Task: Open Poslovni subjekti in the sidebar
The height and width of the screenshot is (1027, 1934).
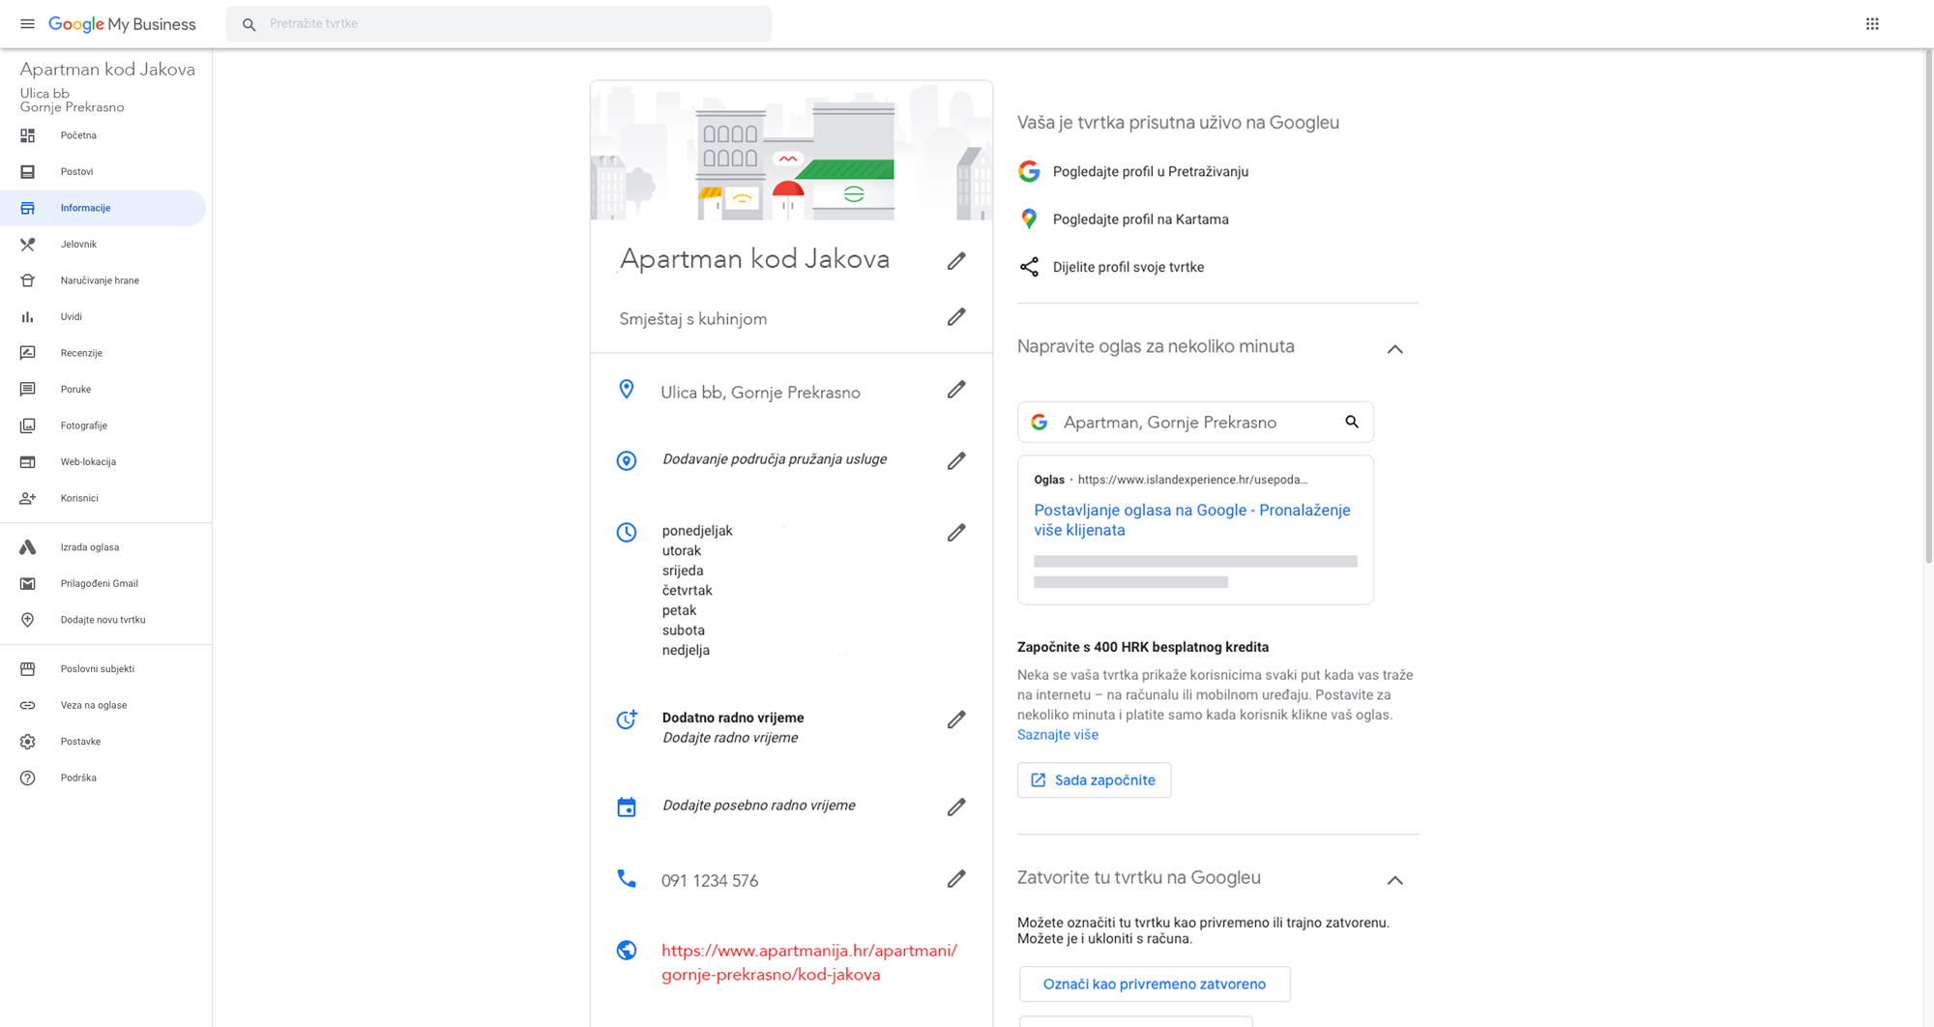Action: 103,669
